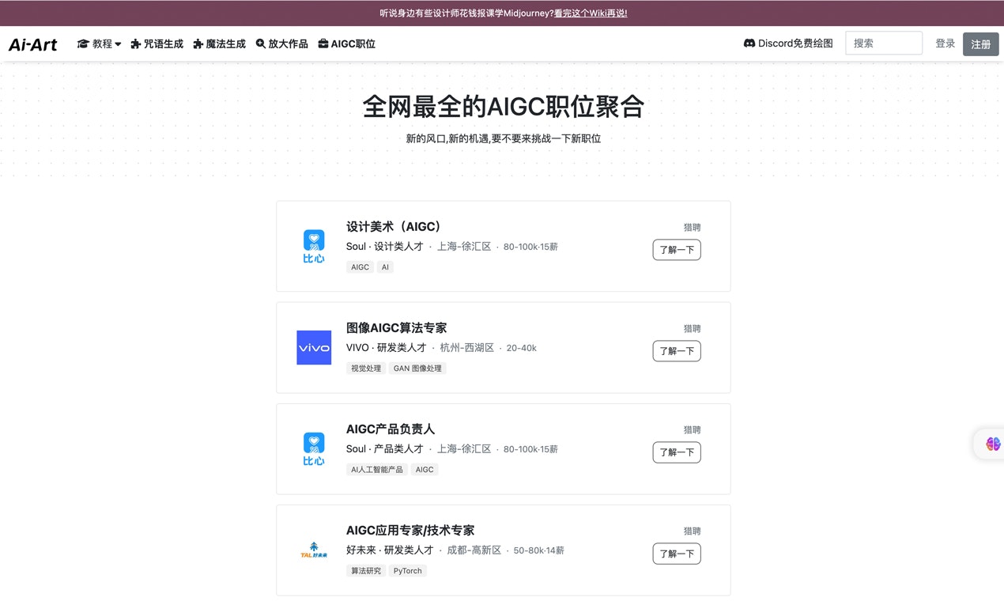The height and width of the screenshot is (601, 1004).
Task: Click the AIGC tag under AIGC产品负责人
Action: (425, 470)
